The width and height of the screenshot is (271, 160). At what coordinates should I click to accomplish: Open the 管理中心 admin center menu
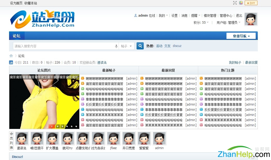(226, 16)
